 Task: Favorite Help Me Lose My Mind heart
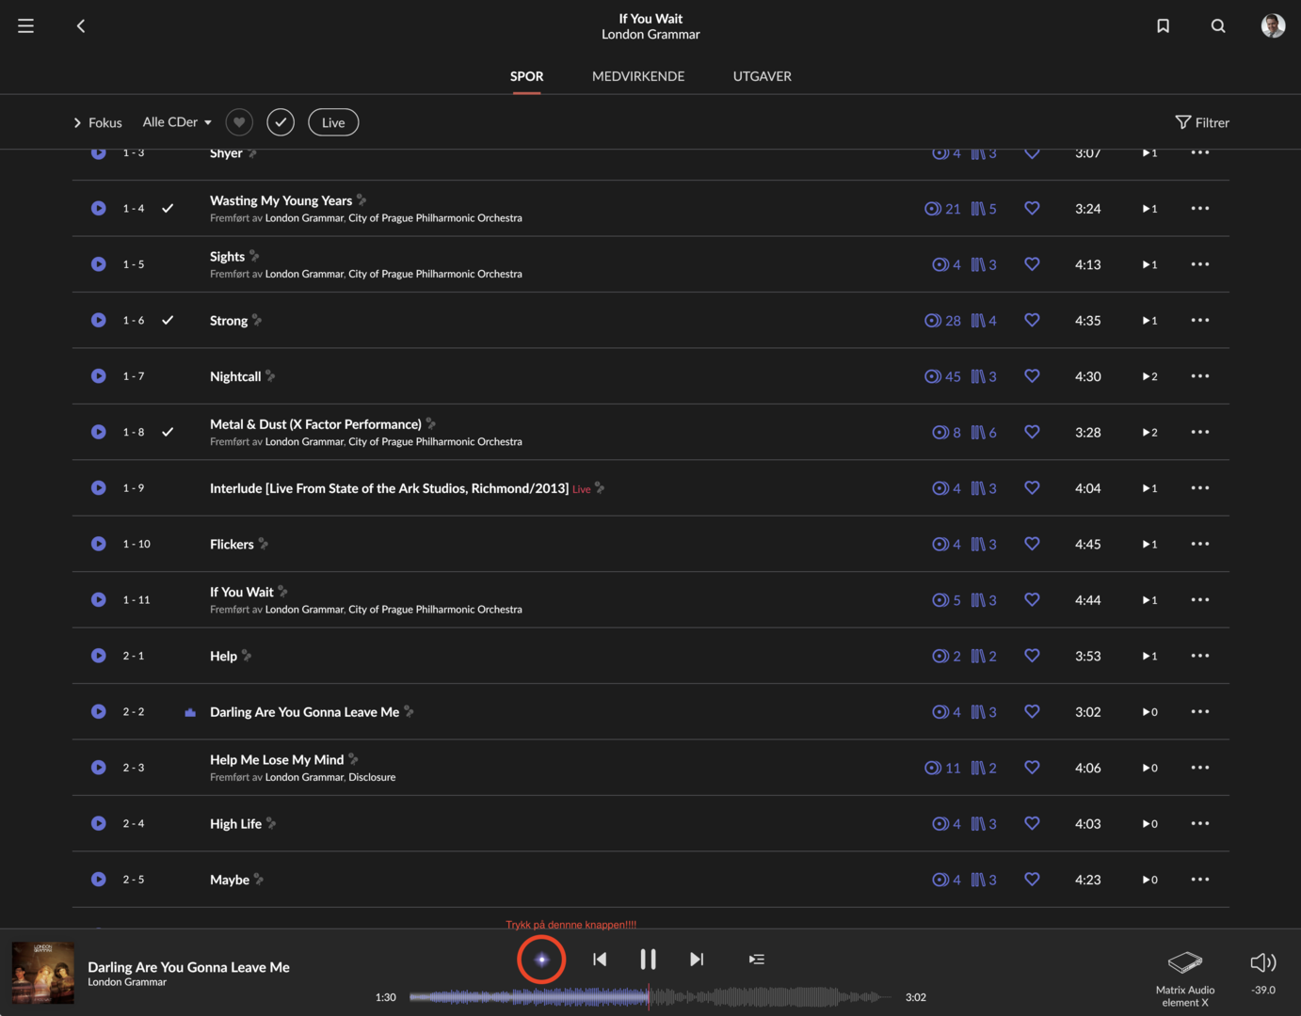pyautogui.click(x=1032, y=768)
